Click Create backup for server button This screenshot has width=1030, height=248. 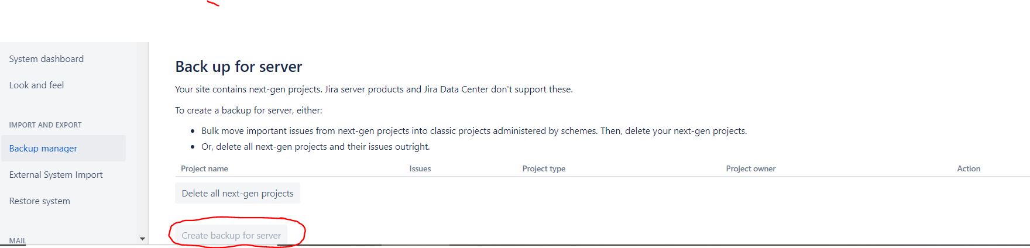pos(231,236)
